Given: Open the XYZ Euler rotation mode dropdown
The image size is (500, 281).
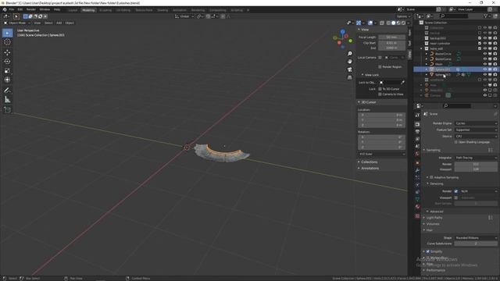Looking at the screenshot, I should tap(382, 155).
